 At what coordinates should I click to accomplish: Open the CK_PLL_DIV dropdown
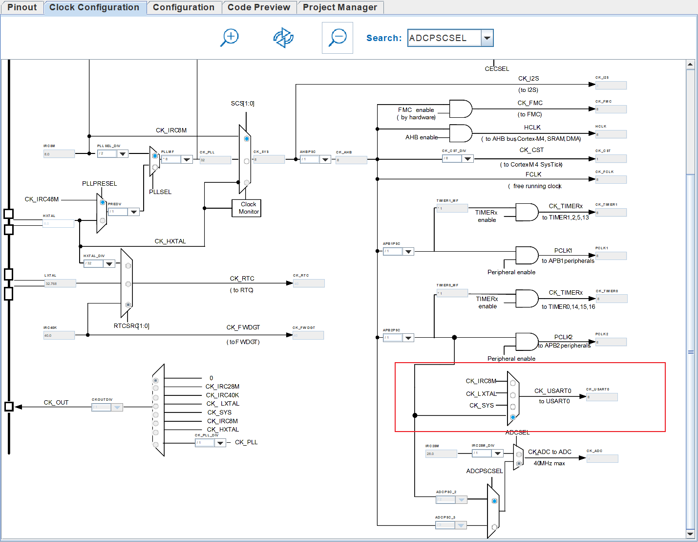220,443
